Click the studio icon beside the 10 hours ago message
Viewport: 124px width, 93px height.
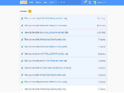22,18
